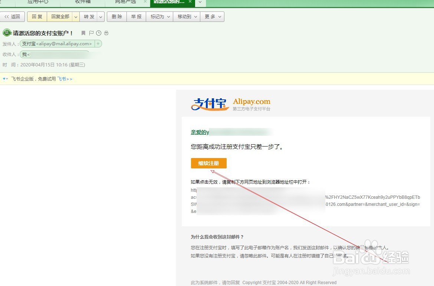Click the clock reminder icon
Image resolution: width=434 pixels, height=286 pixels.
99,33
